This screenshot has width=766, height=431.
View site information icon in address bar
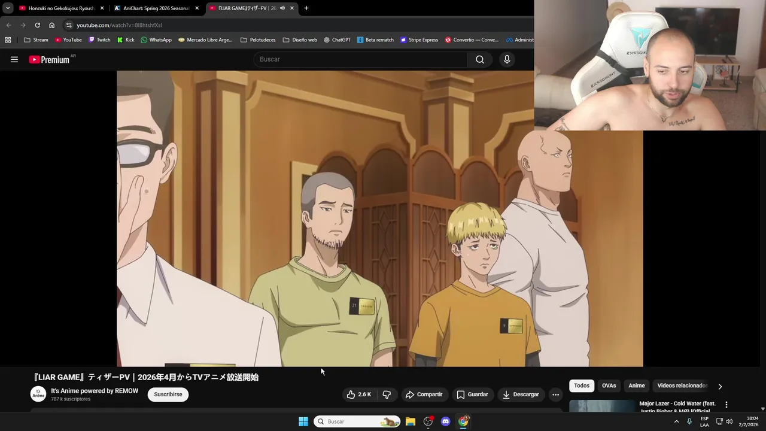point(69,25)
